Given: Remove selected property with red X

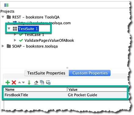Looking at the screenshot, I should coord(14,82).
